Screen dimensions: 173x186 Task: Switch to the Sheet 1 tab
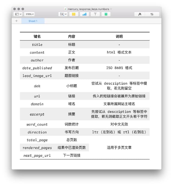point(33,21)
